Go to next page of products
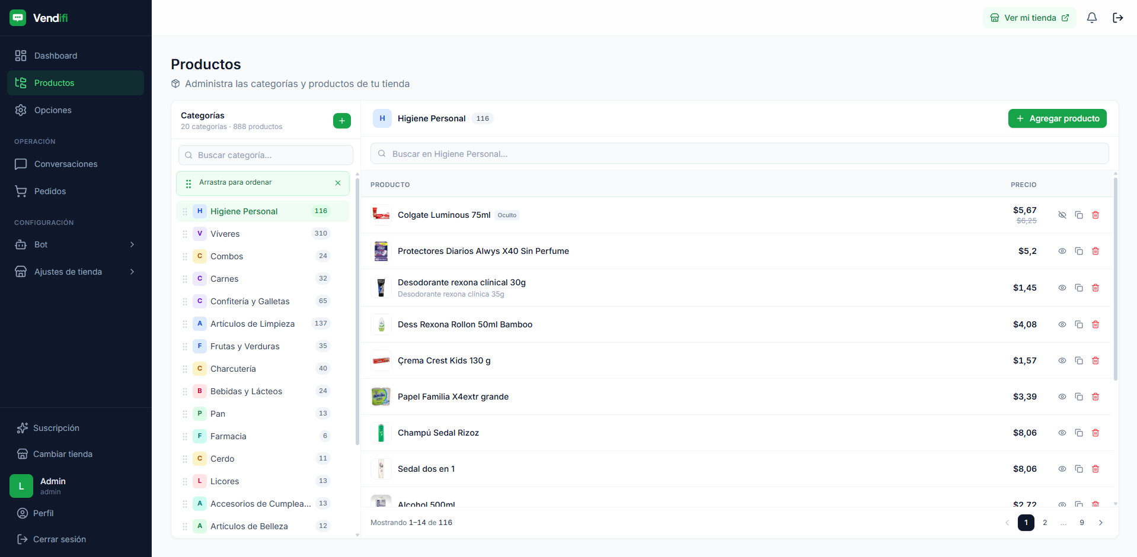The image size is (1137, 557). (x=1101, y=523)
